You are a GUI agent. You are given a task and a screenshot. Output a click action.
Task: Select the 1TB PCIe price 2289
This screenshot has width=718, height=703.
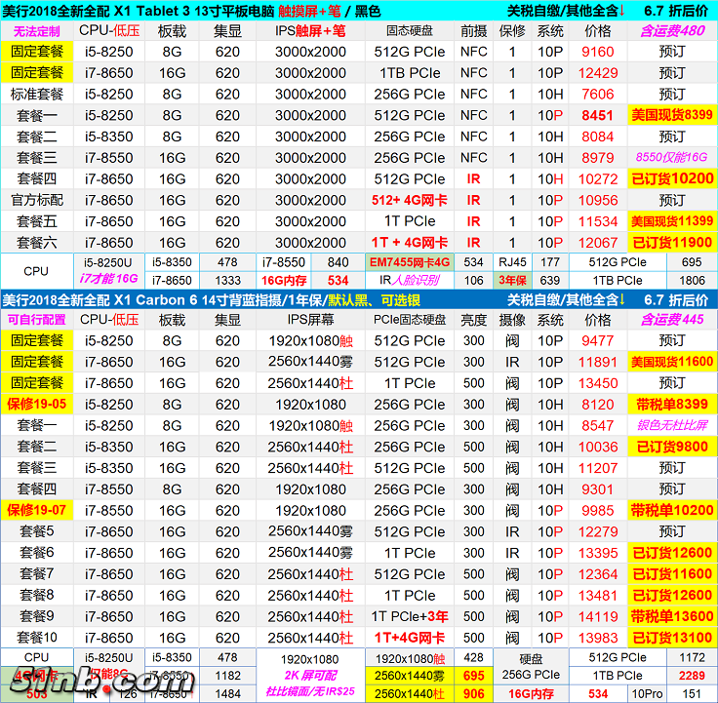pyautogui.click(x=692, y=676)
